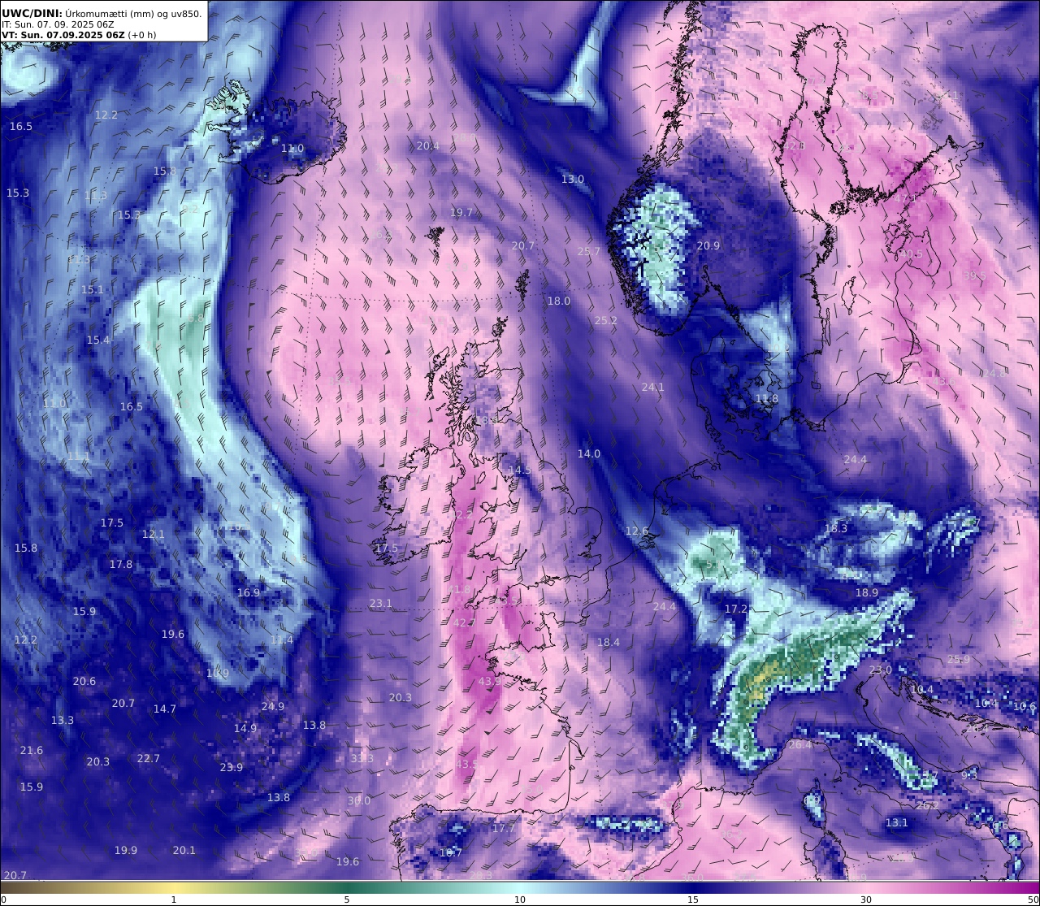This screenshot has height=906, width=1040.
Task: Click the 17.7 value label
Action: click(x=503, y=828)
